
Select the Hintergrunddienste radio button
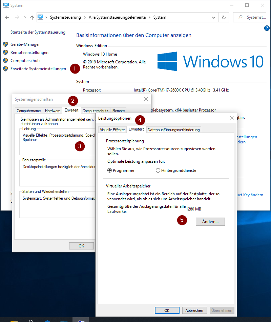(x=158, y=170)
